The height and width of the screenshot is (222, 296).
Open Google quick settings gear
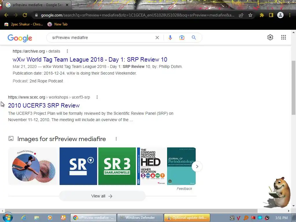[x=270, y=37]
